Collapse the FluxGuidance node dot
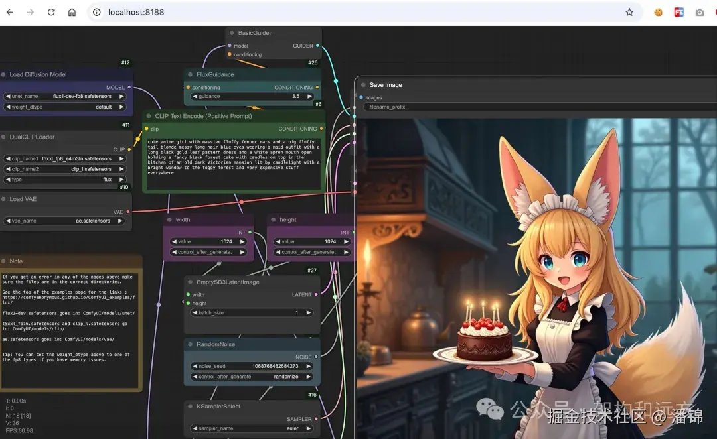Image resolution: width=717 pixels, height=439 pixels. [x=191, y=74]
